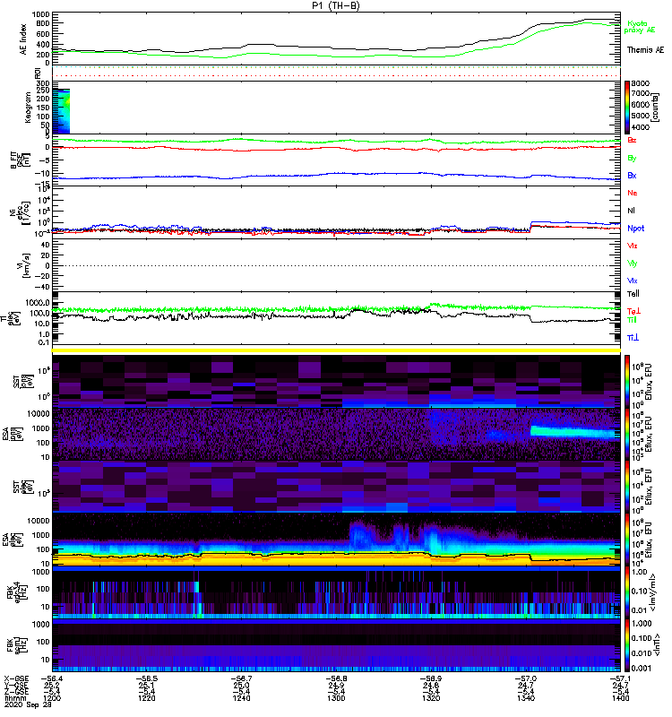Select the Themis AE legend label

pos(645,50)
